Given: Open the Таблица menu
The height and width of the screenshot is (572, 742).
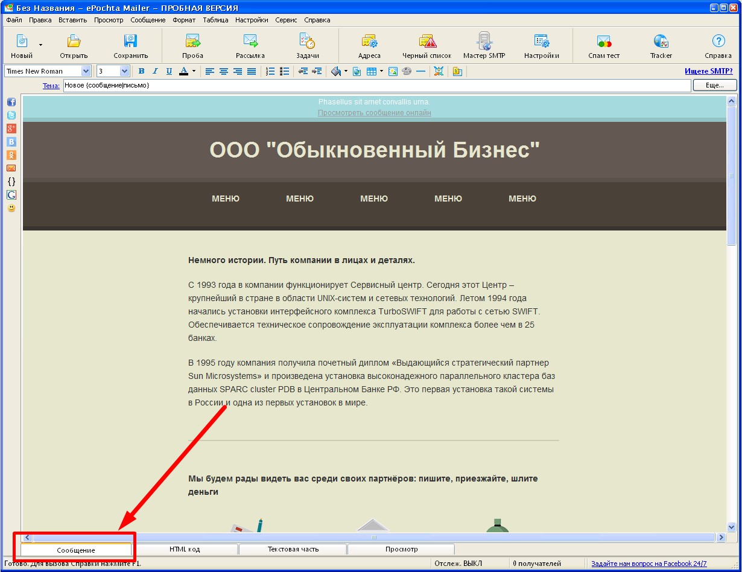Looking at the screenshot, I should pyautogui.click(x=215, y=20).
